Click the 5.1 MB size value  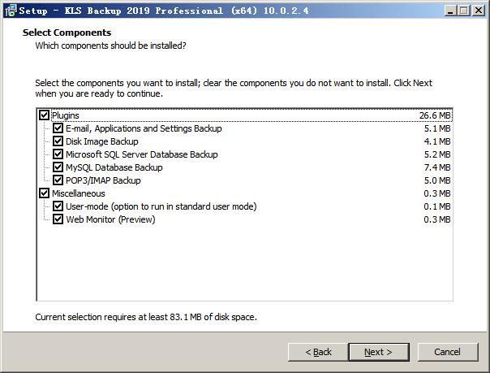pos(437,128)
